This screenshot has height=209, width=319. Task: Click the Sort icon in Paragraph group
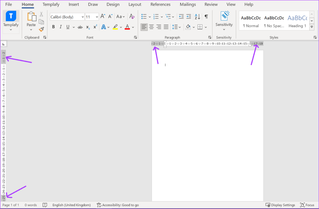click(197, 17)
